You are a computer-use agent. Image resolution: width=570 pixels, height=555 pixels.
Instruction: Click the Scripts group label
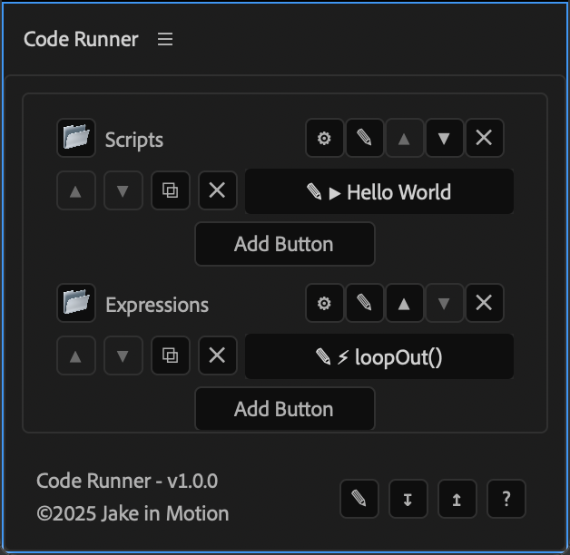pos(134,140)
